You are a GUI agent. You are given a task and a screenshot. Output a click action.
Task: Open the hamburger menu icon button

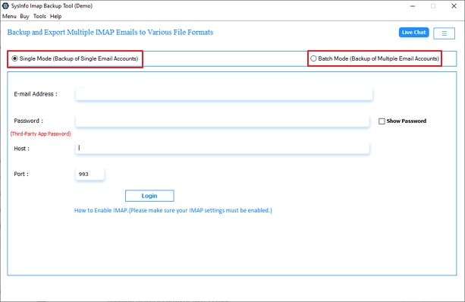point(444,33)
